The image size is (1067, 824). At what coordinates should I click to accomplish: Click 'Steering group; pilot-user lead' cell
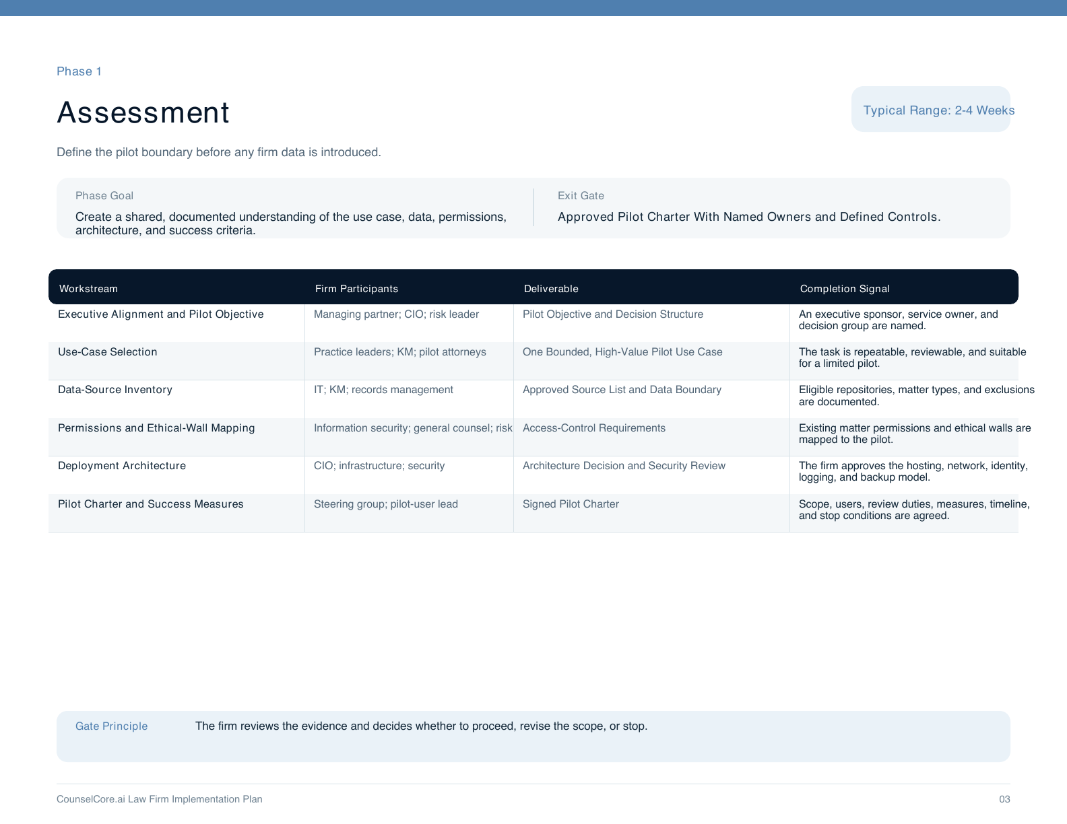[x=386, y=504]
